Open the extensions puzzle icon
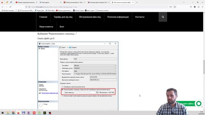This screenshot has height=115, width=205. (x=199, y=7)
